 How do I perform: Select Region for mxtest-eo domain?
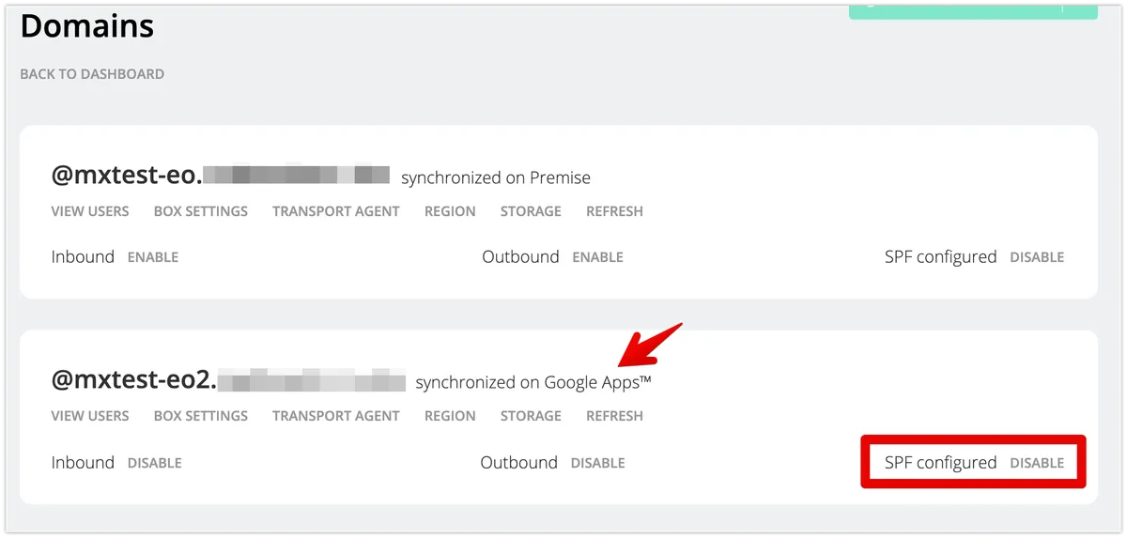[x=450, y=211]
